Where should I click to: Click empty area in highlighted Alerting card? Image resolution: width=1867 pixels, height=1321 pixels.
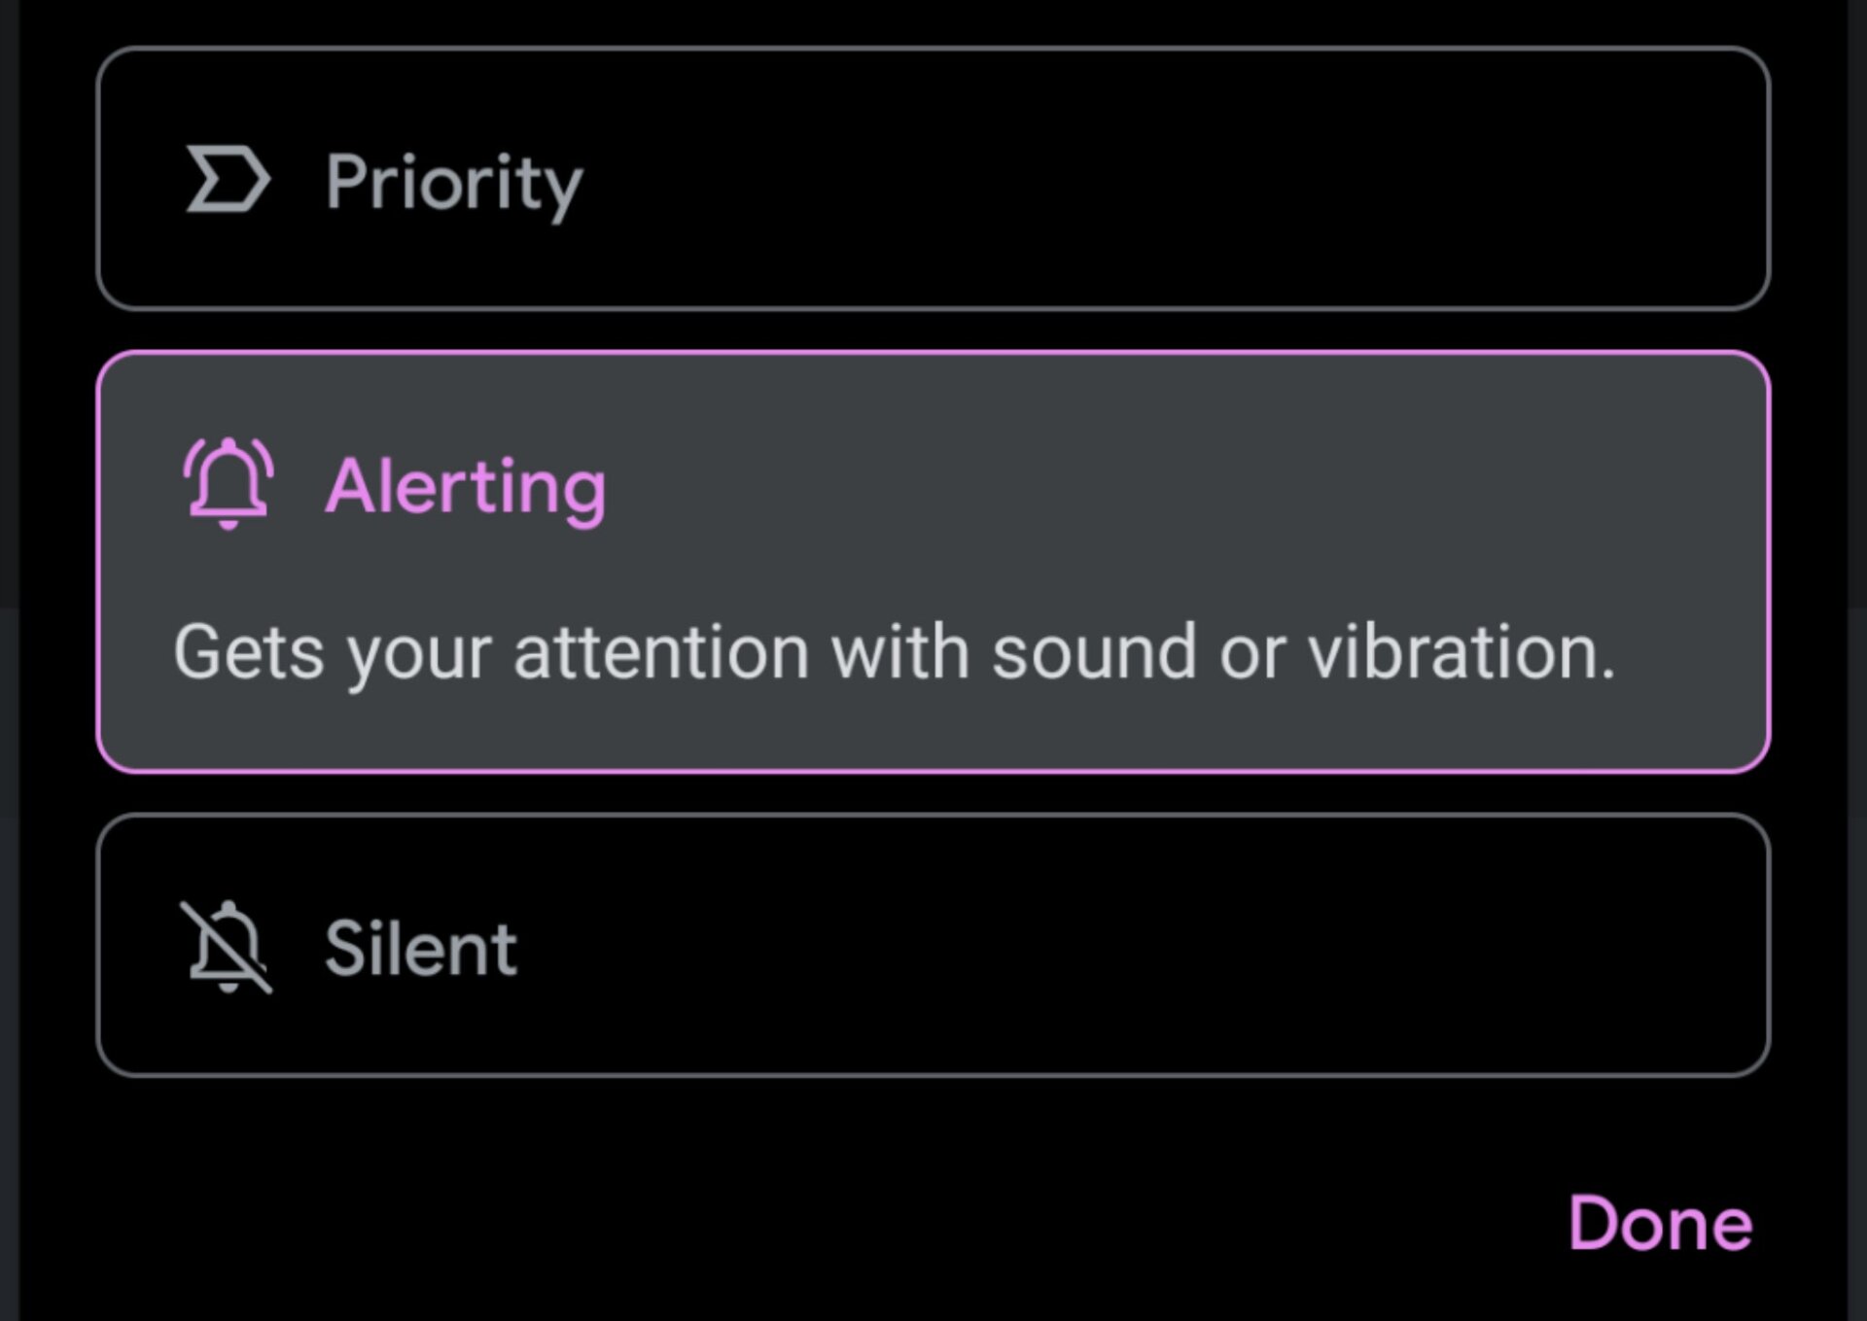click(x=1167, y=486)
